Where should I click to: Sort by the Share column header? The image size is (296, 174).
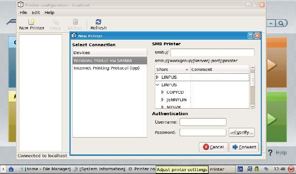click(172, 70)
